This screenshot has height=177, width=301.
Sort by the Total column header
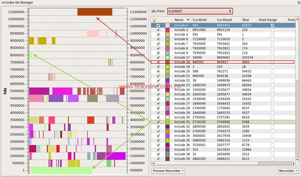[246, 19]
